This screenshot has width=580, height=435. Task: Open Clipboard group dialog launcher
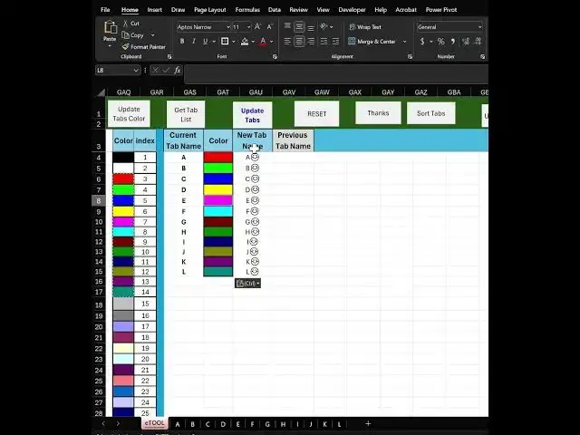[169, 56]
